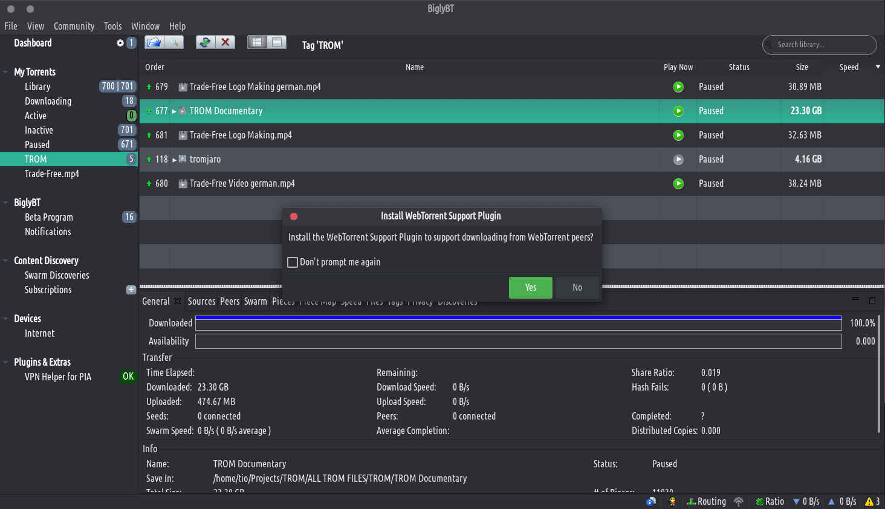885x509 pixels.
Task: Maximize the bottom details panel
Action: tap(872, 300)
